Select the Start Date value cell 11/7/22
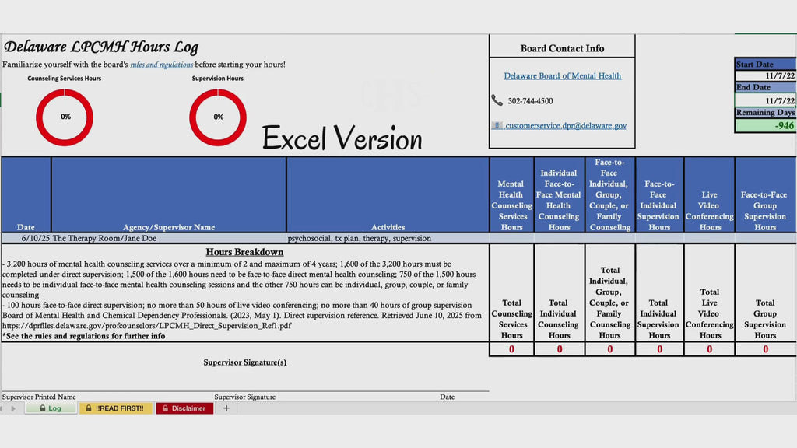The height and width of the screenshot is (448, 797). pos(766,75)
